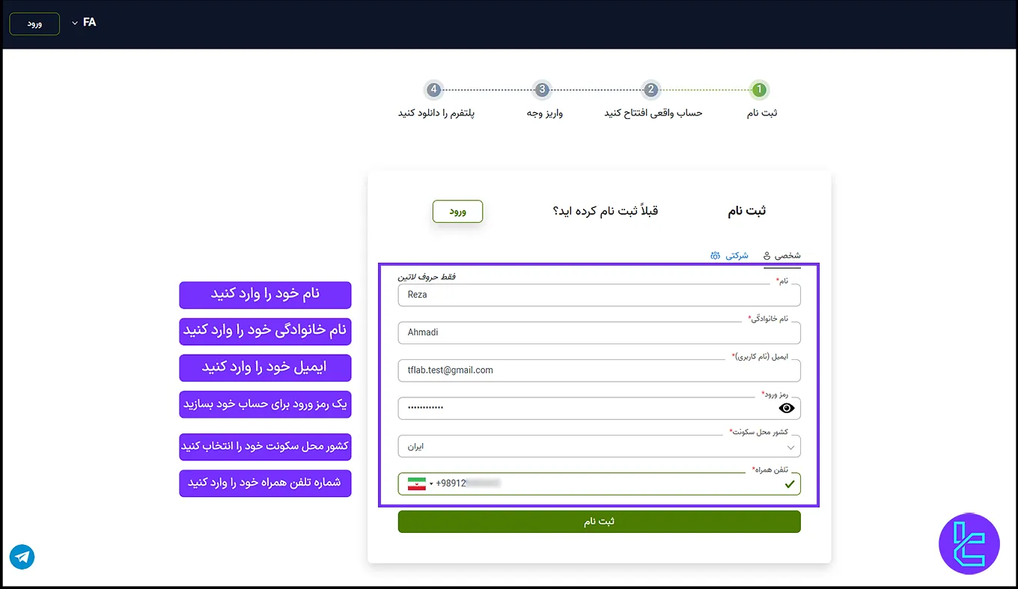The width and height of the screenshot is (1018, 589).
Task: Click the email field with tflab.test@gmail.com
Action: [x=600, y=370]
